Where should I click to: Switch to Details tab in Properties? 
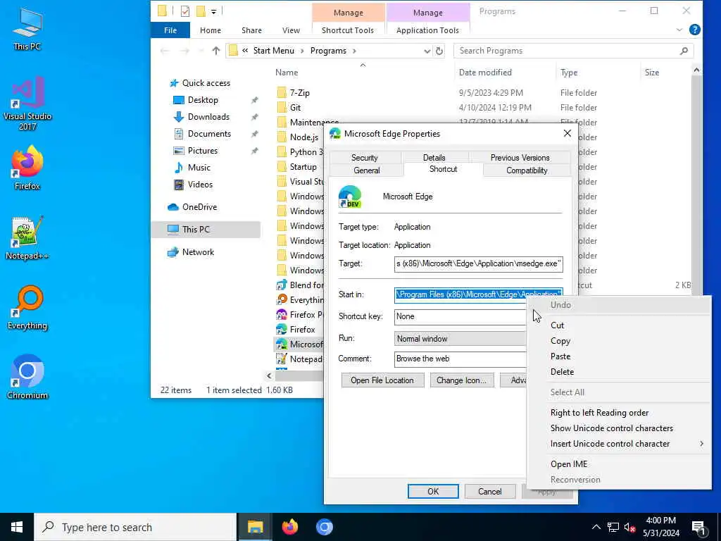point(434,157)
